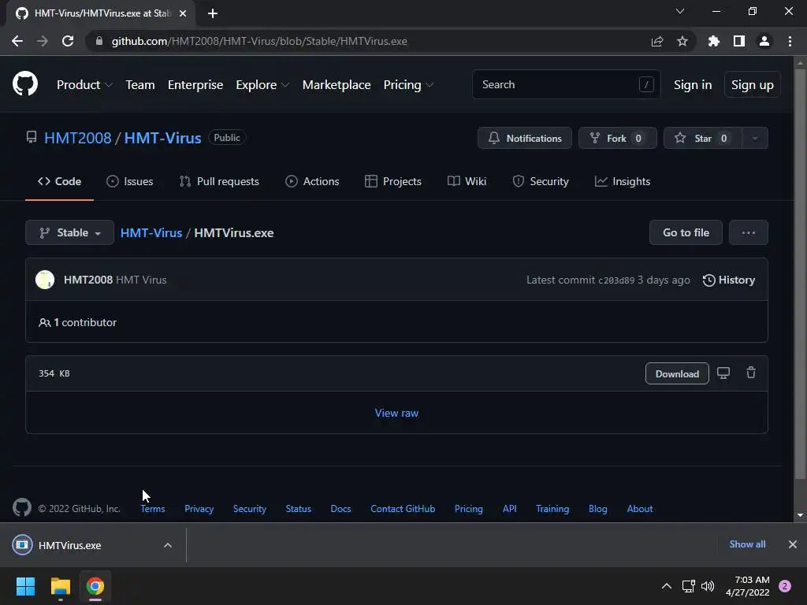Click the footer GitHub logo icon
The image size is (807, 605).
coord(22,508)
